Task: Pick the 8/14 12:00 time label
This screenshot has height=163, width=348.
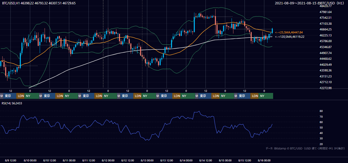Action: (206, 160)
